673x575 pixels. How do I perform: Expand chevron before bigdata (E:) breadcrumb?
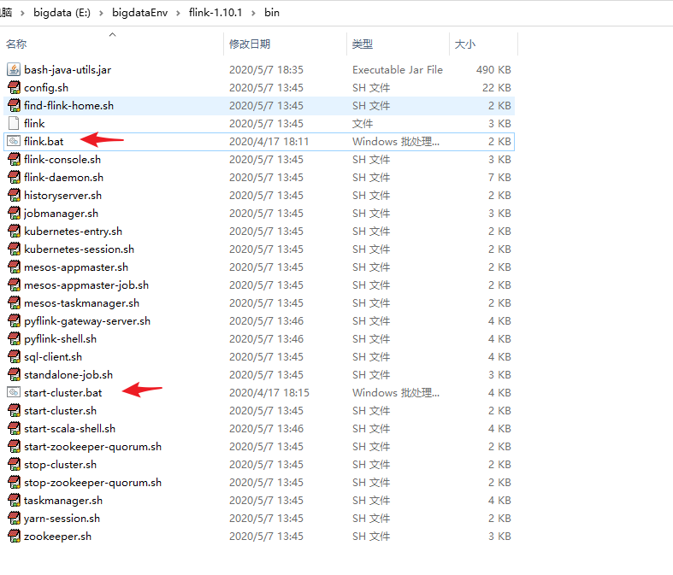[22, 14]
